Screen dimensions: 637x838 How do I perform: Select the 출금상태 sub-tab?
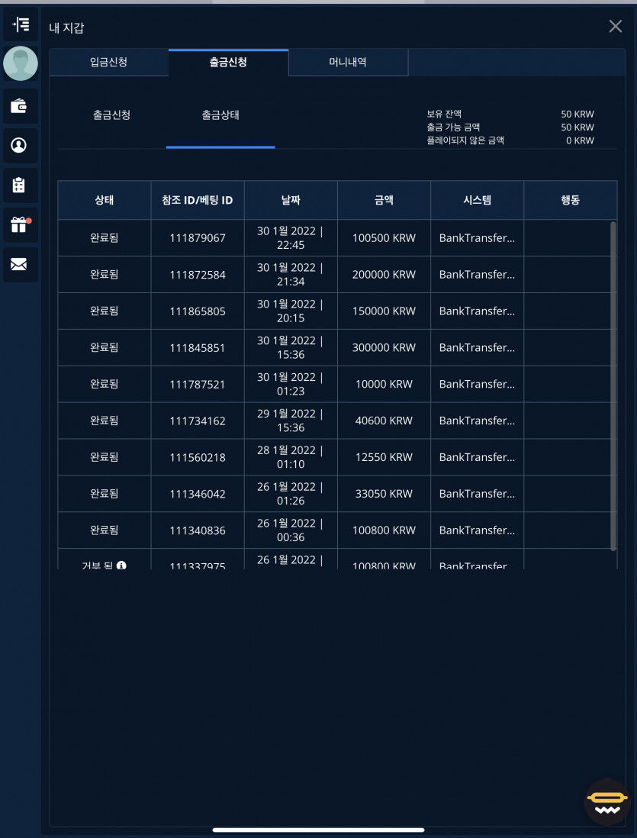click(220, 115)
